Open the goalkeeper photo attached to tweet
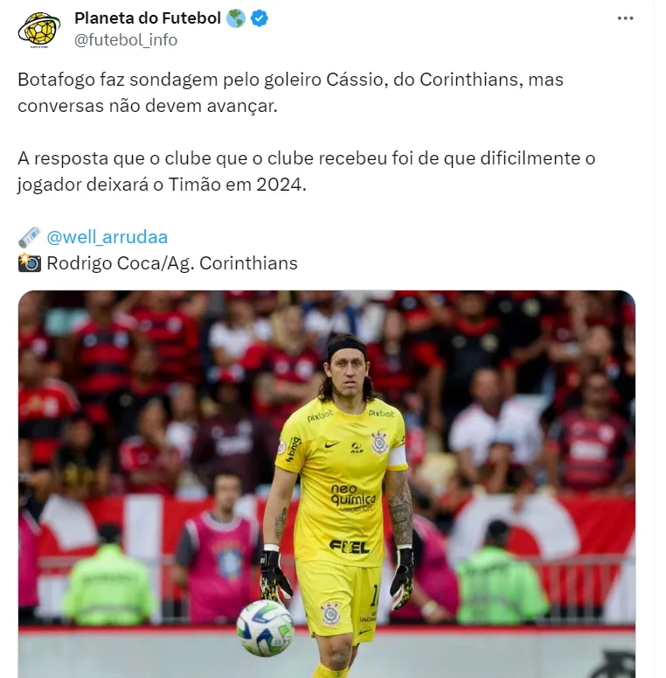Viewport: 666px width, 678px height. click(x=327, y=484)
